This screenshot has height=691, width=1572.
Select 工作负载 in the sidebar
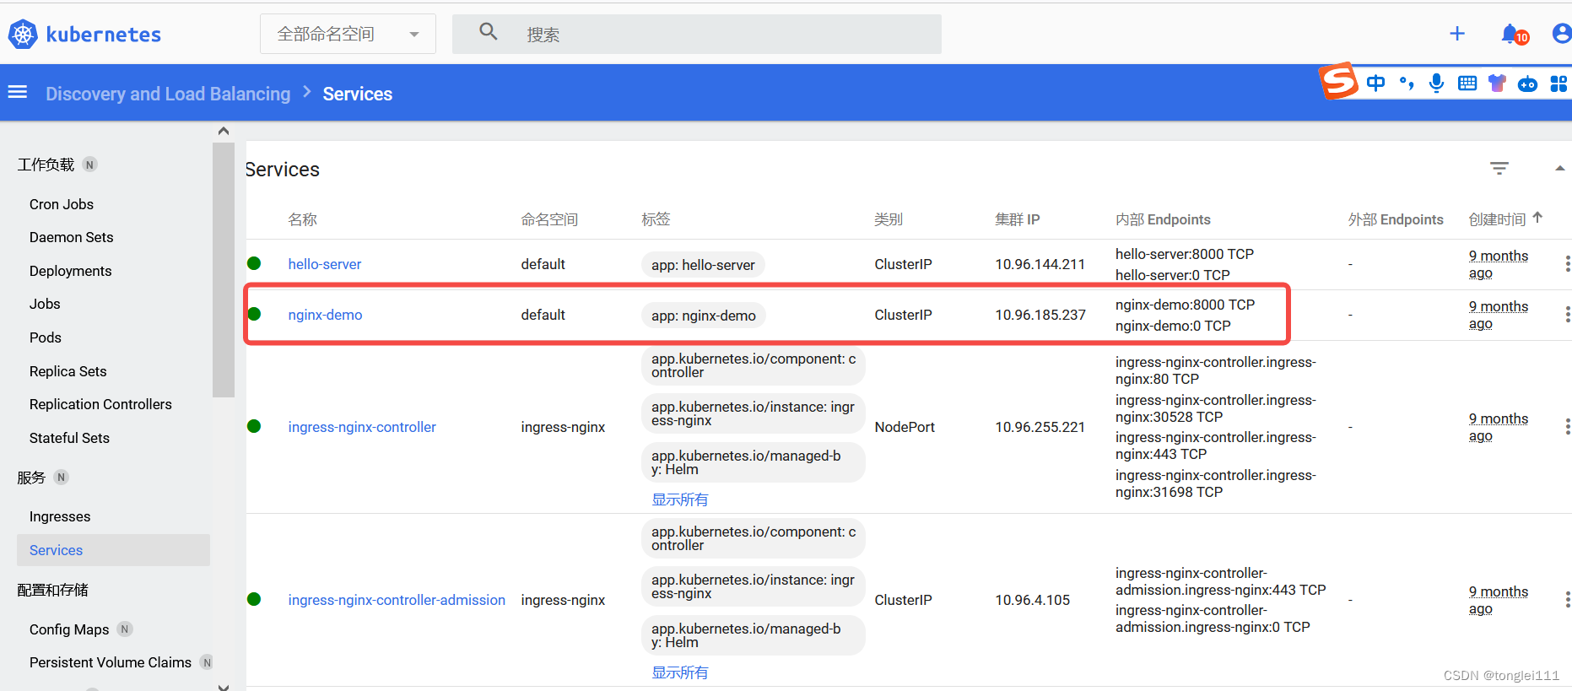(x=46, y=165)
